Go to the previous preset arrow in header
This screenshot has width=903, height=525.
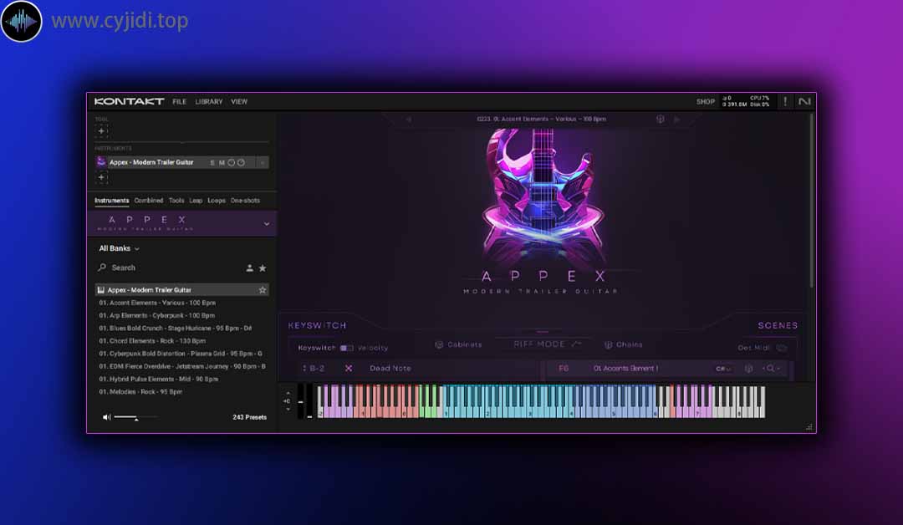coord(409,120)
